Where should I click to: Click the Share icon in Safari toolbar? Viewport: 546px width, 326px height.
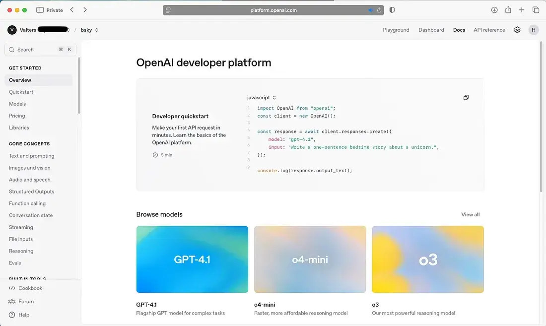click(508, 10)
